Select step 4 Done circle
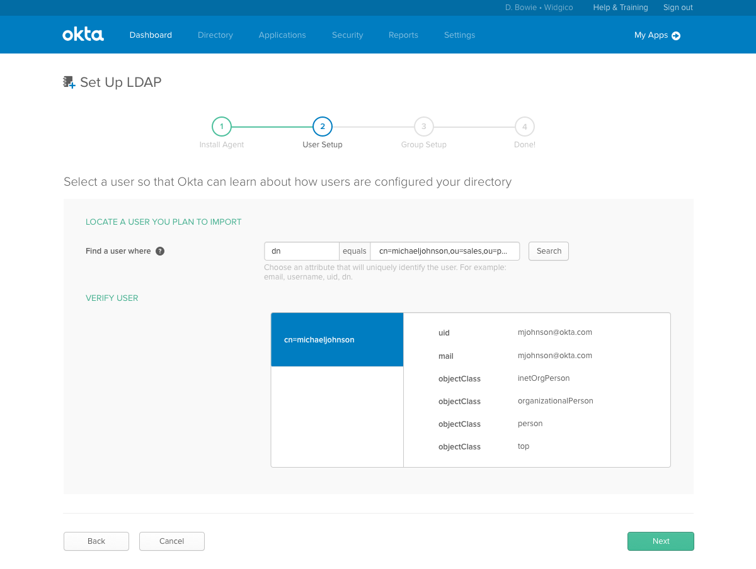Image resolution: width=756 pixels, height=569 pixels. coord(524,126)
